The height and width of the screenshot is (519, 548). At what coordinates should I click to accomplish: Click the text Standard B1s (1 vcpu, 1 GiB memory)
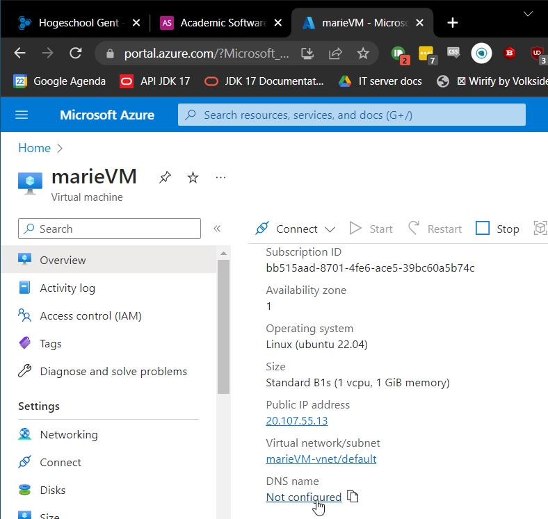click(357, 383)
